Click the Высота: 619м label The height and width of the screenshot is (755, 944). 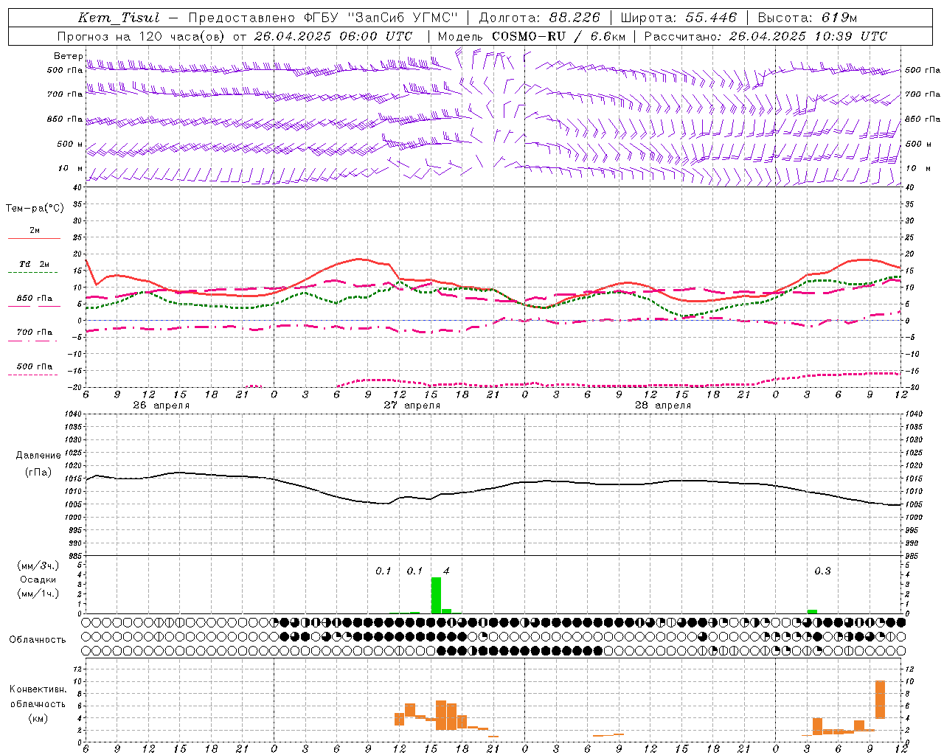tap(808, 18)
